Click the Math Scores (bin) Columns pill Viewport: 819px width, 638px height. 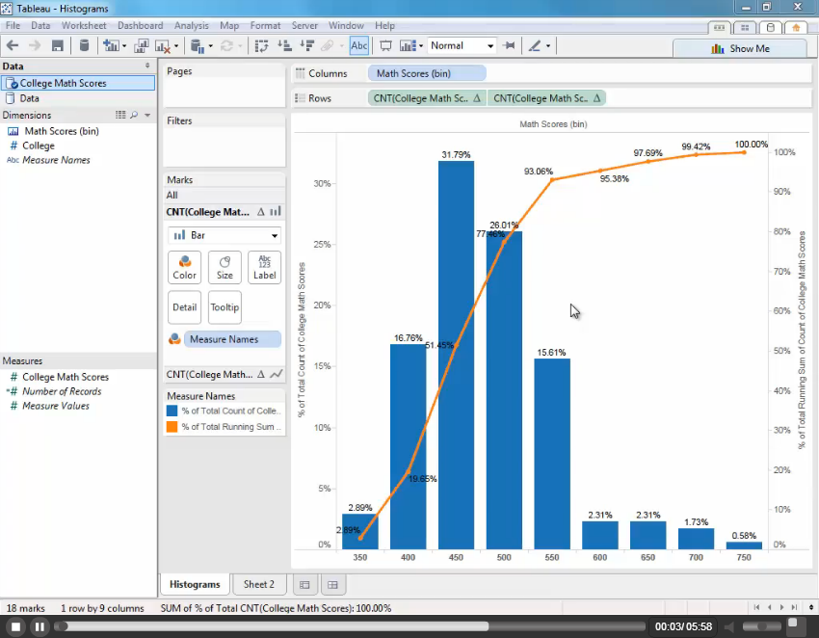426,73
